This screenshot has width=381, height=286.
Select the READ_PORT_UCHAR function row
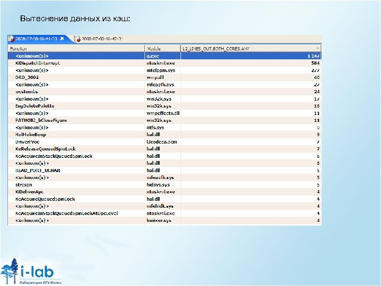pos(165,171)
